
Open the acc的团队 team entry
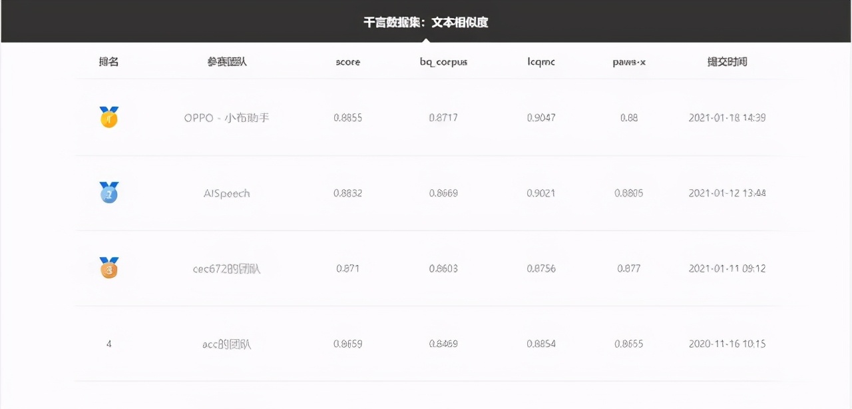(x=227, y=344)
